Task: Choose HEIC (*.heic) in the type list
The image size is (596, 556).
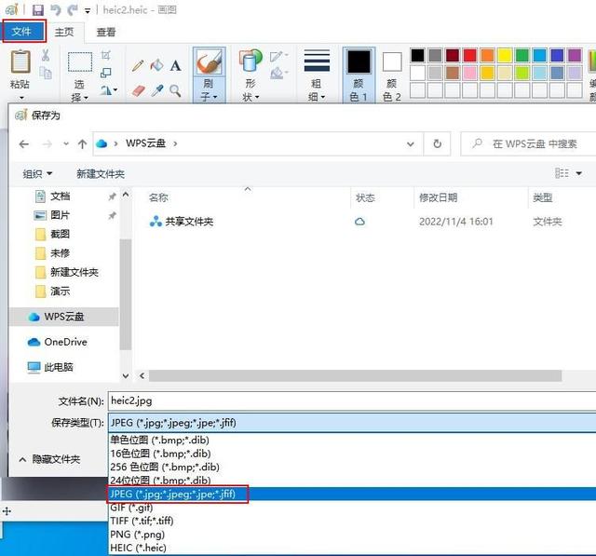Action: 352,548
